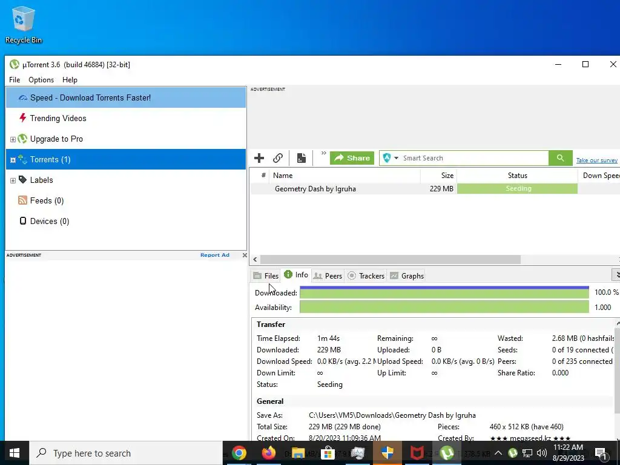Click the Windows Start button
This screenshot has width=620, height=465.
pyautogui.click(x=15, y=453)
